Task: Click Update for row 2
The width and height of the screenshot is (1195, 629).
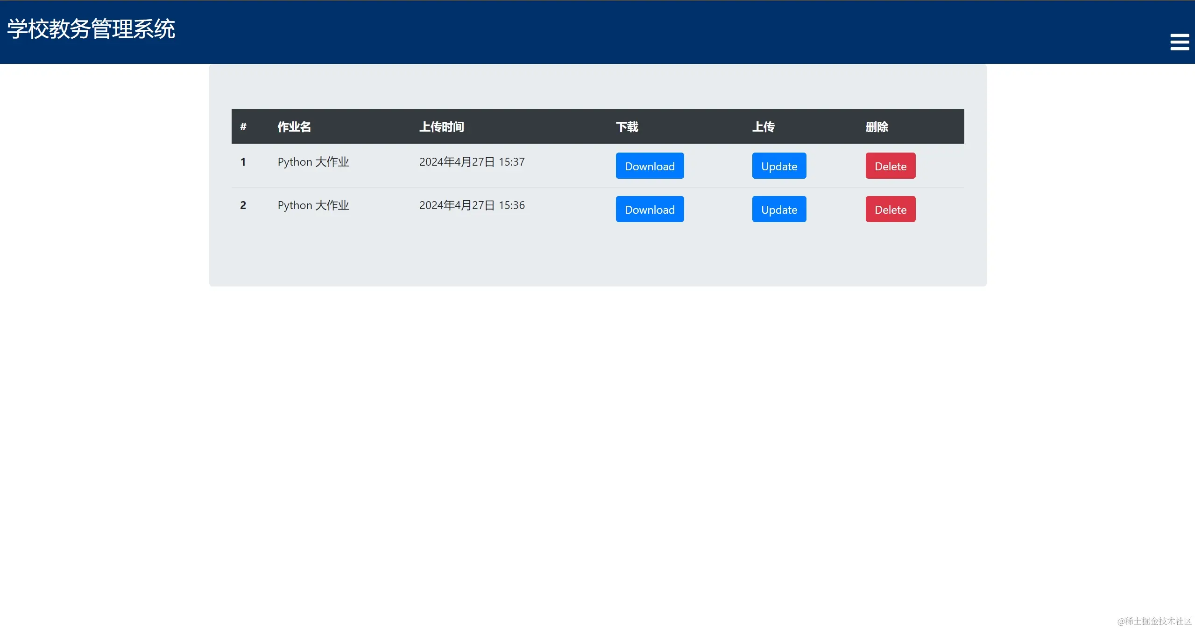Action: (778, 209)
